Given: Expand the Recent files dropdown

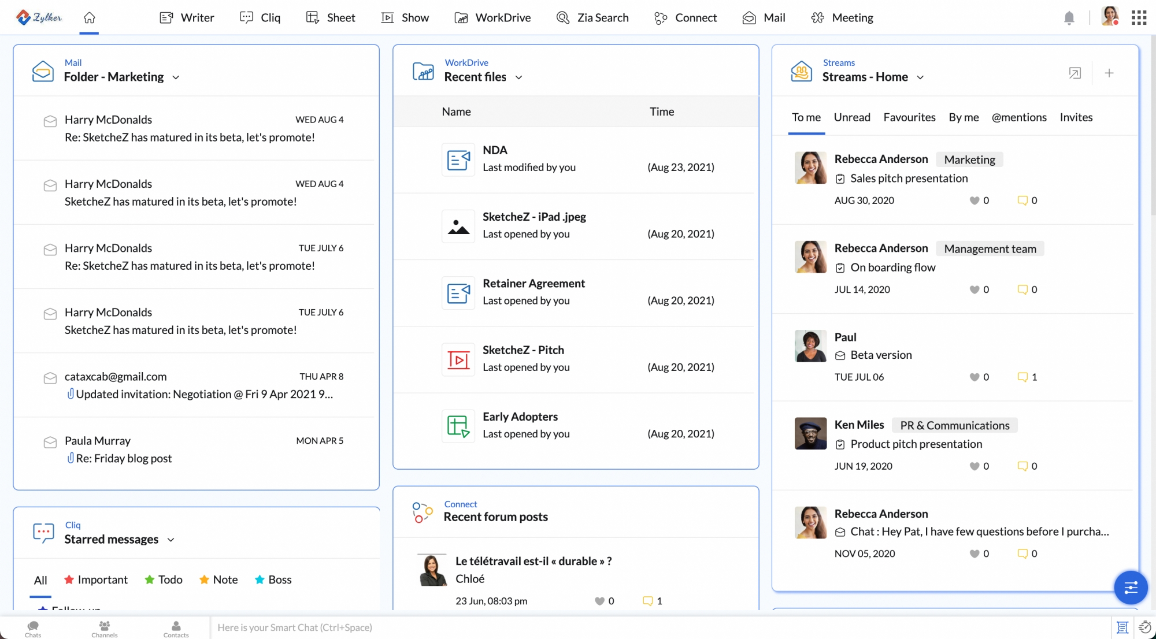Looking at the screenshot, I should (518, 77).
